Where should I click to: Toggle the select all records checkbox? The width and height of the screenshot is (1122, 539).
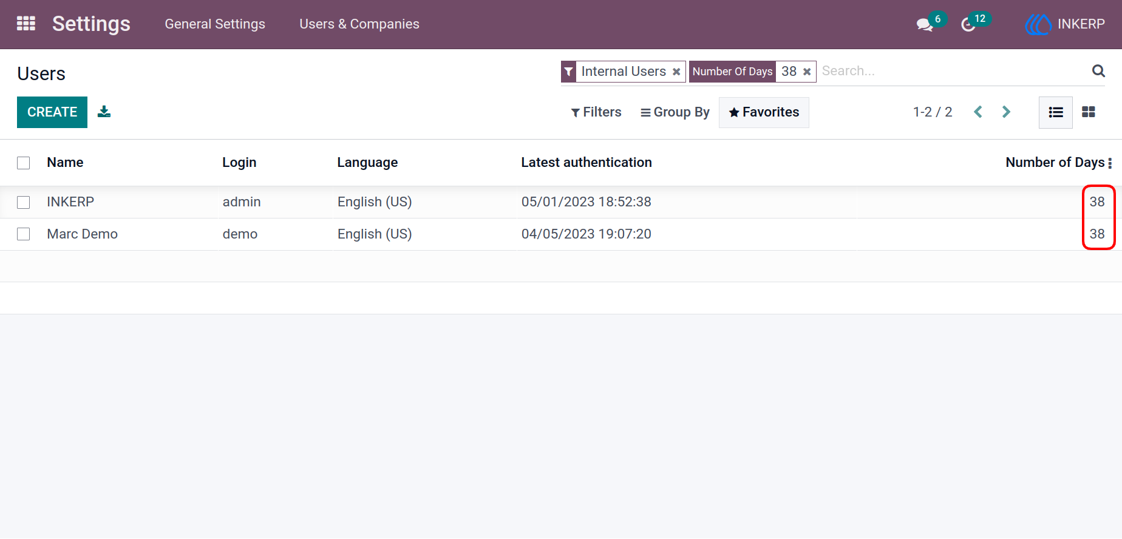[x=24, y=163]
